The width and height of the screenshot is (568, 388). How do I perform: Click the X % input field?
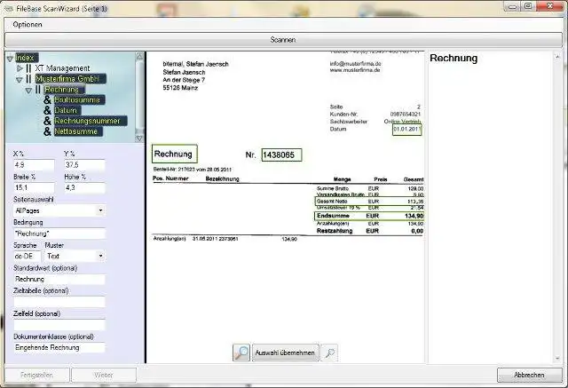pos(34,165)
